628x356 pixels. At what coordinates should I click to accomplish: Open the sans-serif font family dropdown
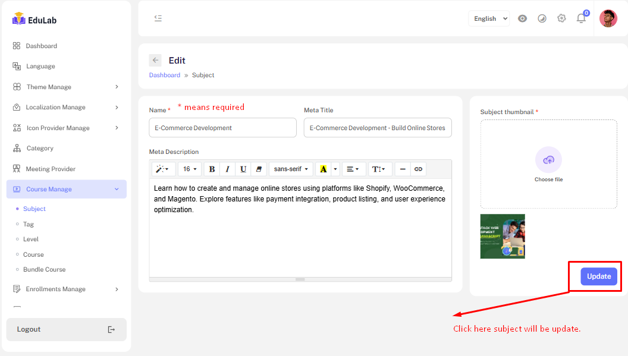point(291,169)
